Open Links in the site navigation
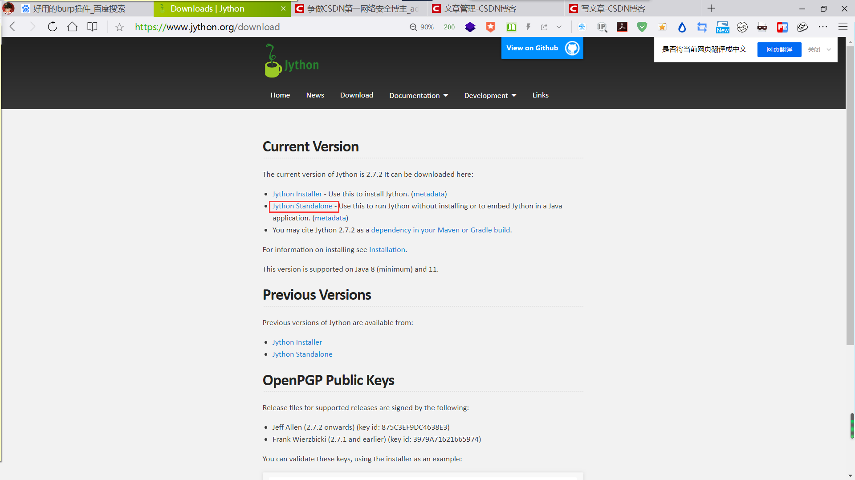The height and width of the screenshot is (480, 855). pyautogui.click(x=540, y=95)
